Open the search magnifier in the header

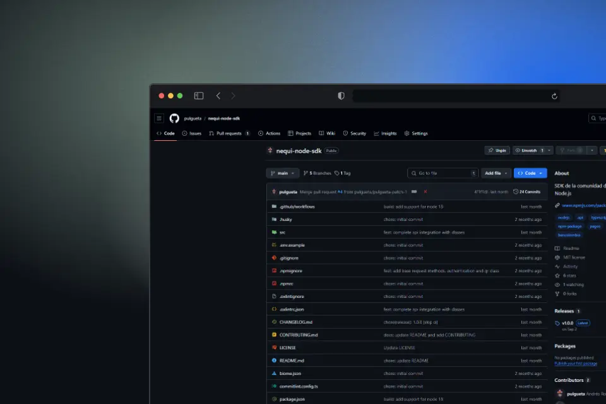593,118
